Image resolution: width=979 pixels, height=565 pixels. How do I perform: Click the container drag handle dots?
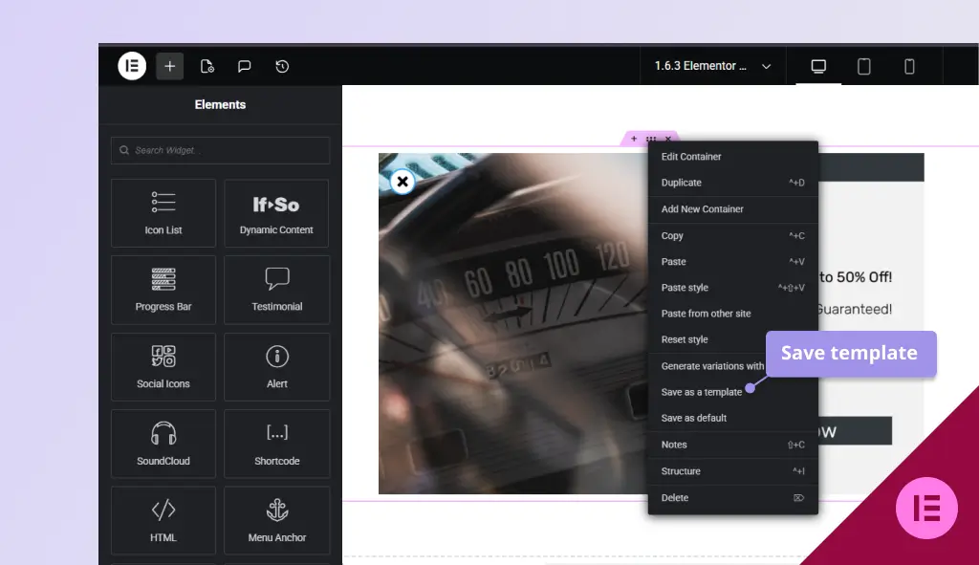click(x=650, y=140)
